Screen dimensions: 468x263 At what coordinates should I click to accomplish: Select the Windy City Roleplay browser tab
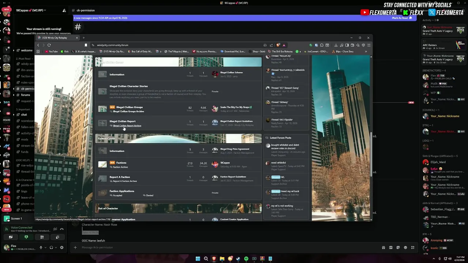coord(58,38)
